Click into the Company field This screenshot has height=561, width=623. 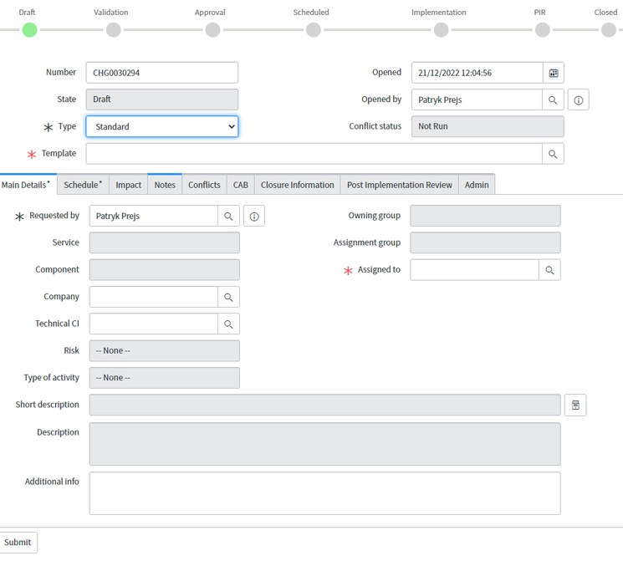(154, 297)
